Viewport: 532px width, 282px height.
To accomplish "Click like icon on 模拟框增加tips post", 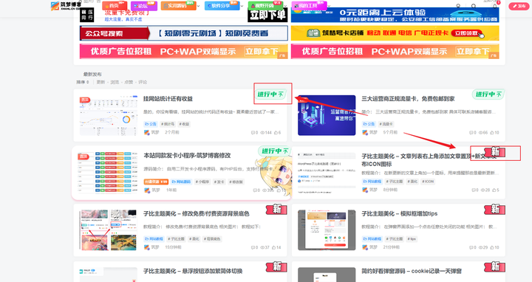I will coord(492,247).
